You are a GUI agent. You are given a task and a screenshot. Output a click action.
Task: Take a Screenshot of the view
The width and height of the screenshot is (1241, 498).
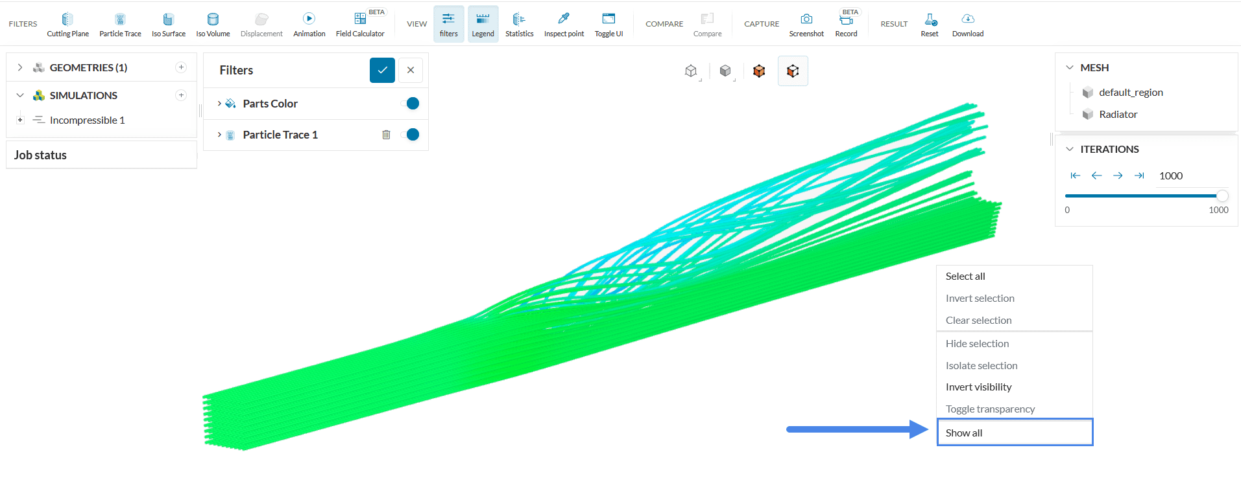[x=806, y=24]
